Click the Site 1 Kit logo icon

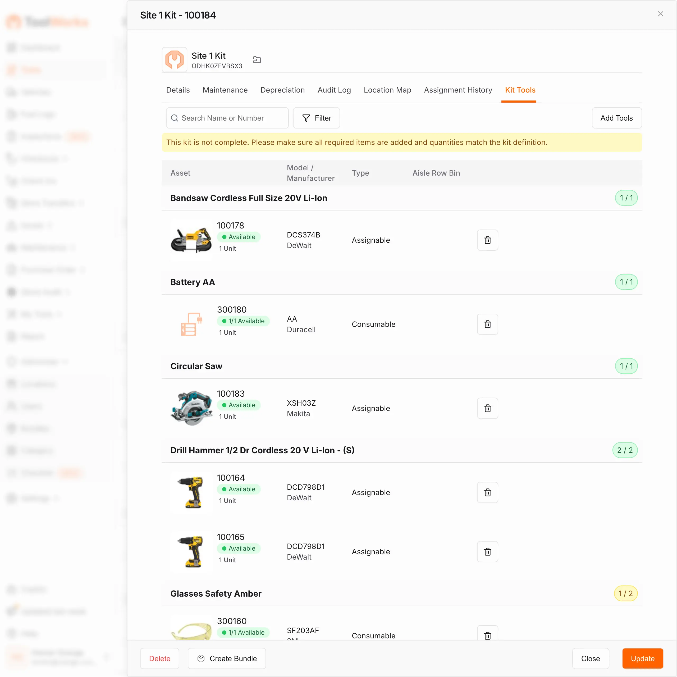[175, 60]
